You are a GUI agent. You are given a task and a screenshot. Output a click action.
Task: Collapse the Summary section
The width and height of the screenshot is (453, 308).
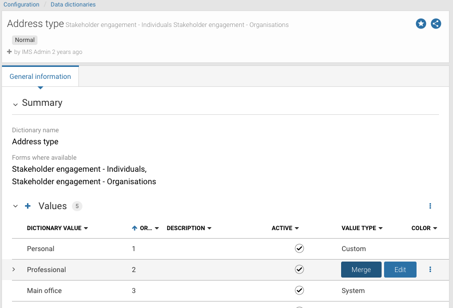click(x=15, y=104)
